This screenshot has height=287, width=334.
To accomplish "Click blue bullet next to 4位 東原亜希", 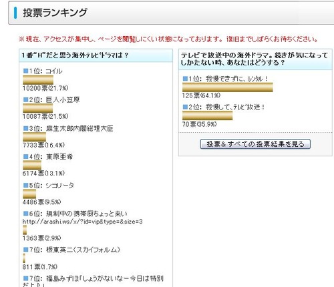I will pyautogui.click(x=26, y=157).
